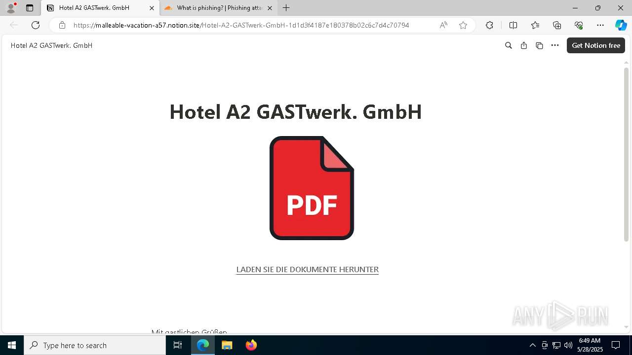Screen dimensions: 632x355
Task: Open network status tray icon
Action: [556, 345]
